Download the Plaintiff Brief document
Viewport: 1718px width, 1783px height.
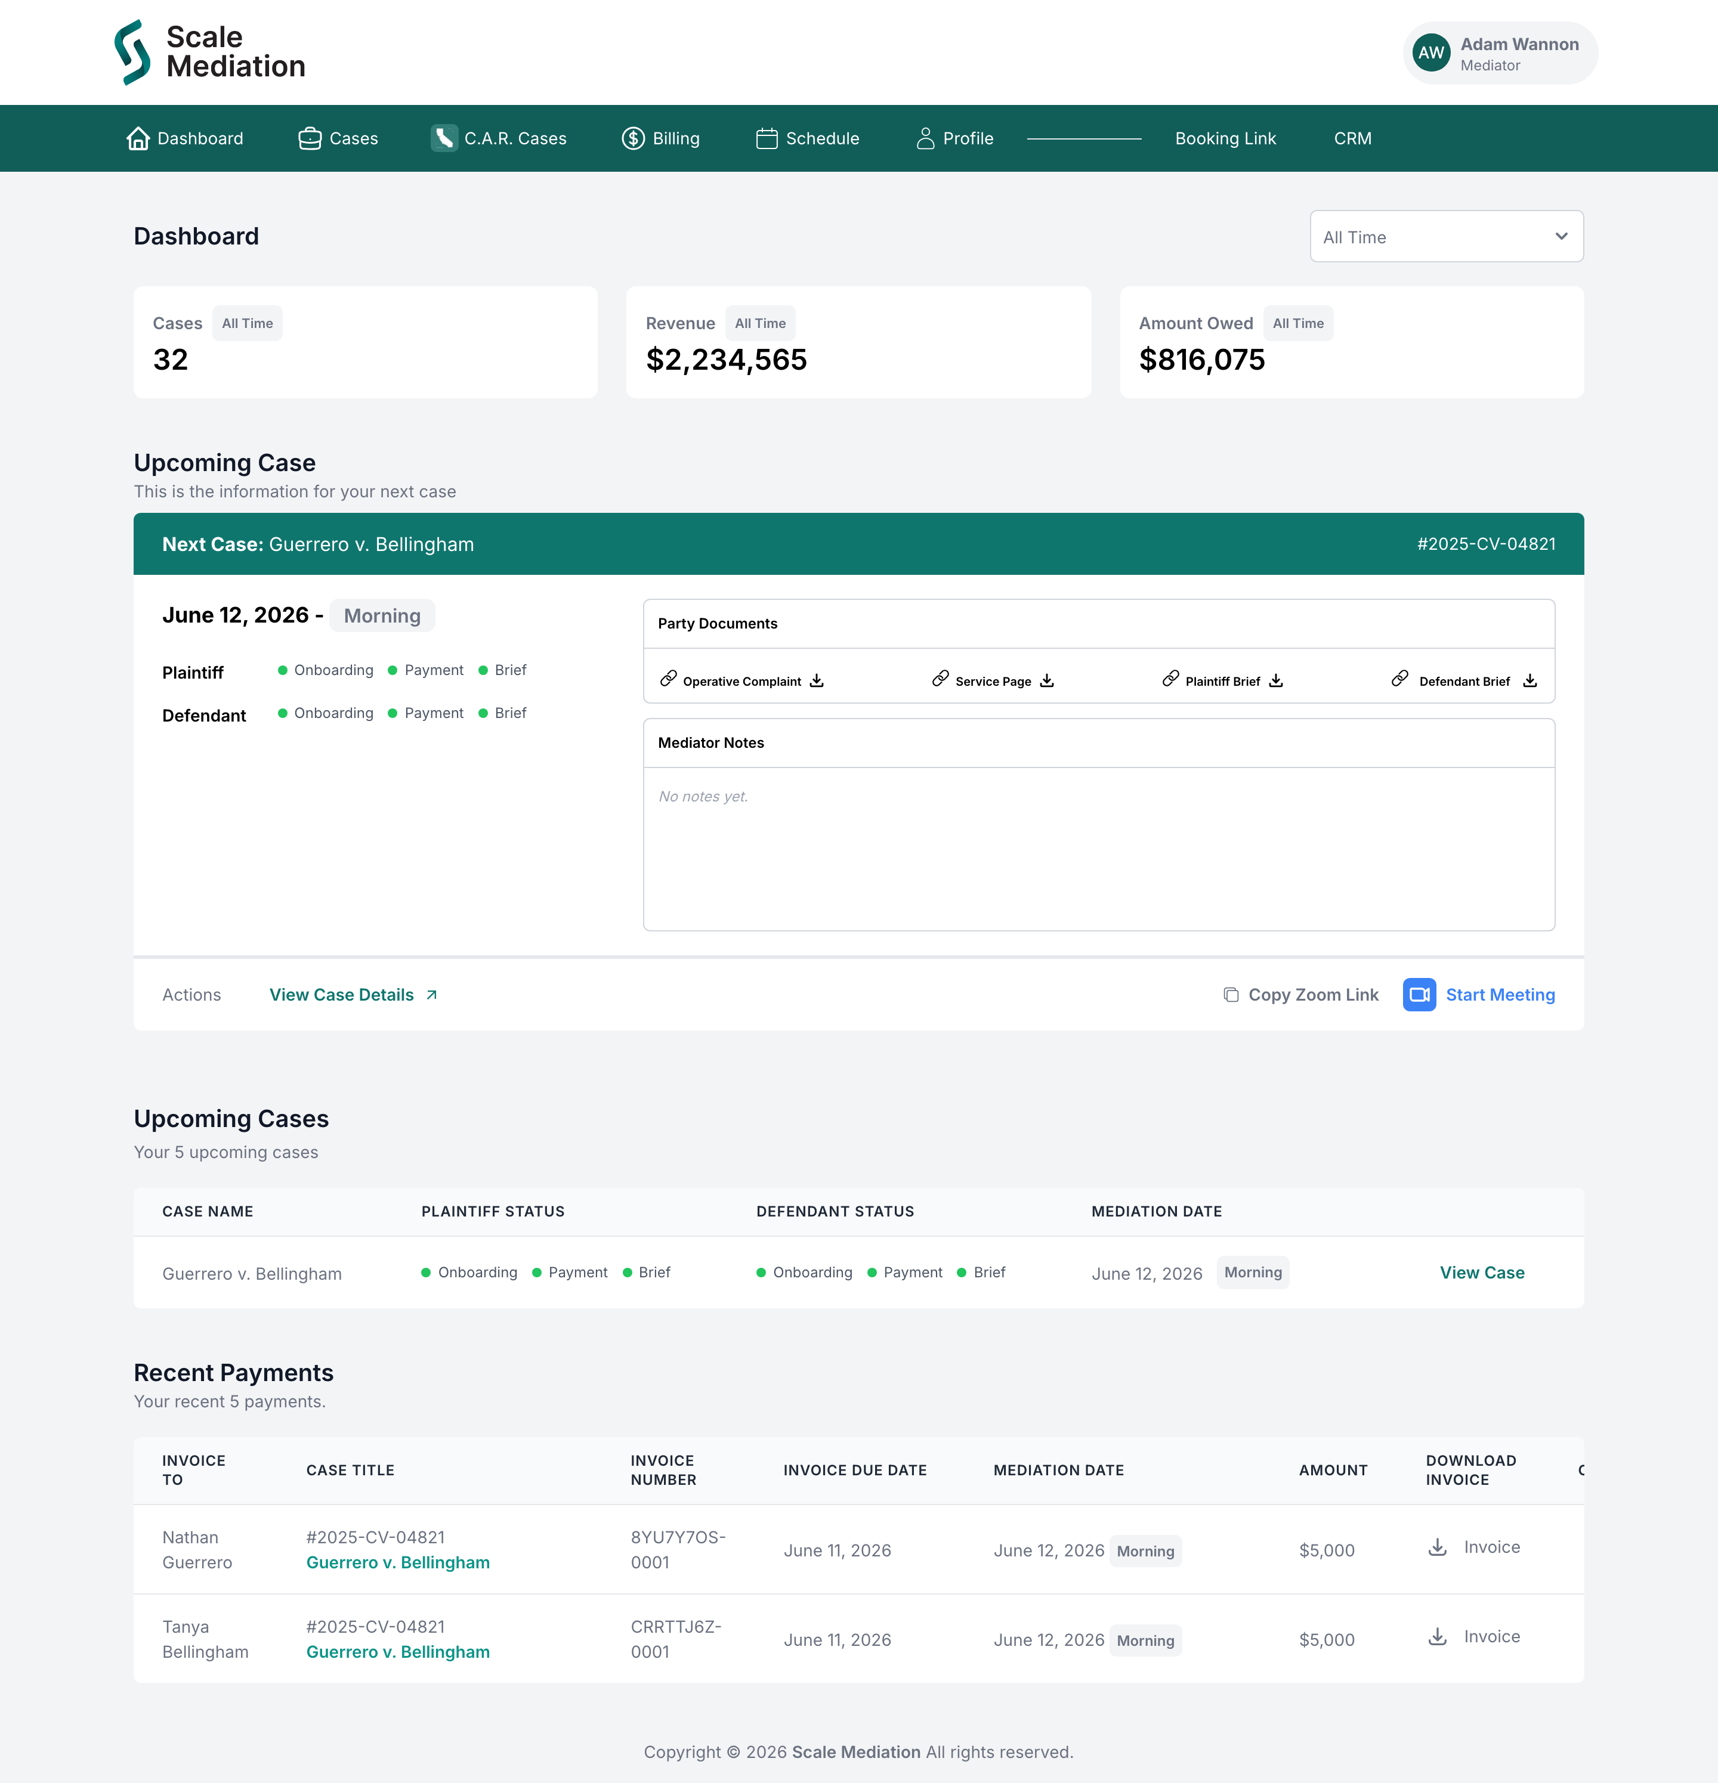(x=1277, y=680)
